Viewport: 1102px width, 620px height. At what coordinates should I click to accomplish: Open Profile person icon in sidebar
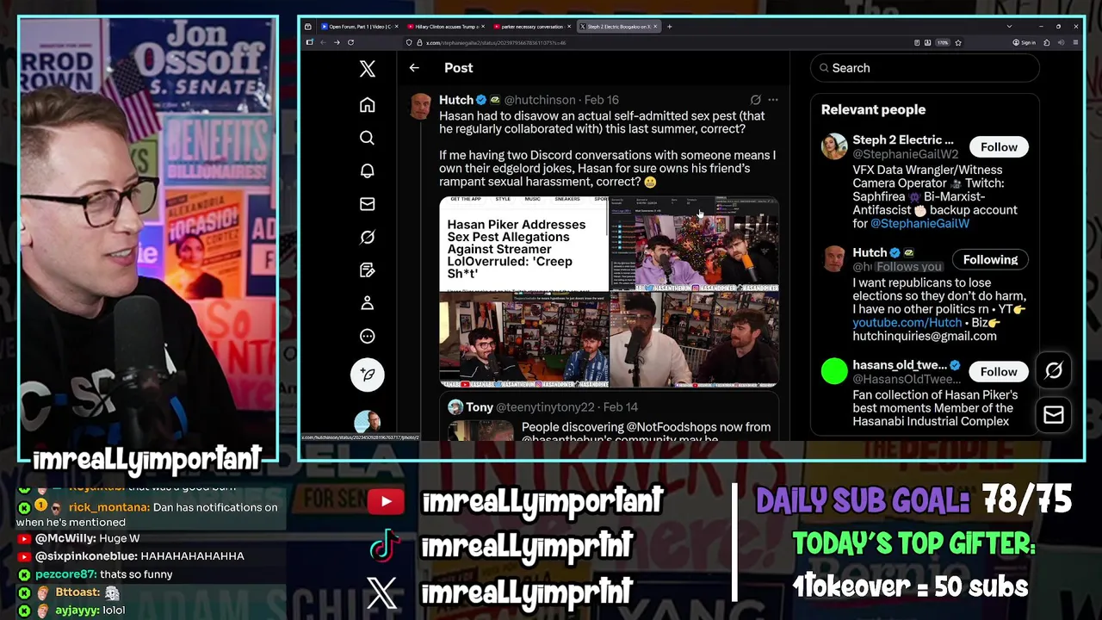click(368, 303)
